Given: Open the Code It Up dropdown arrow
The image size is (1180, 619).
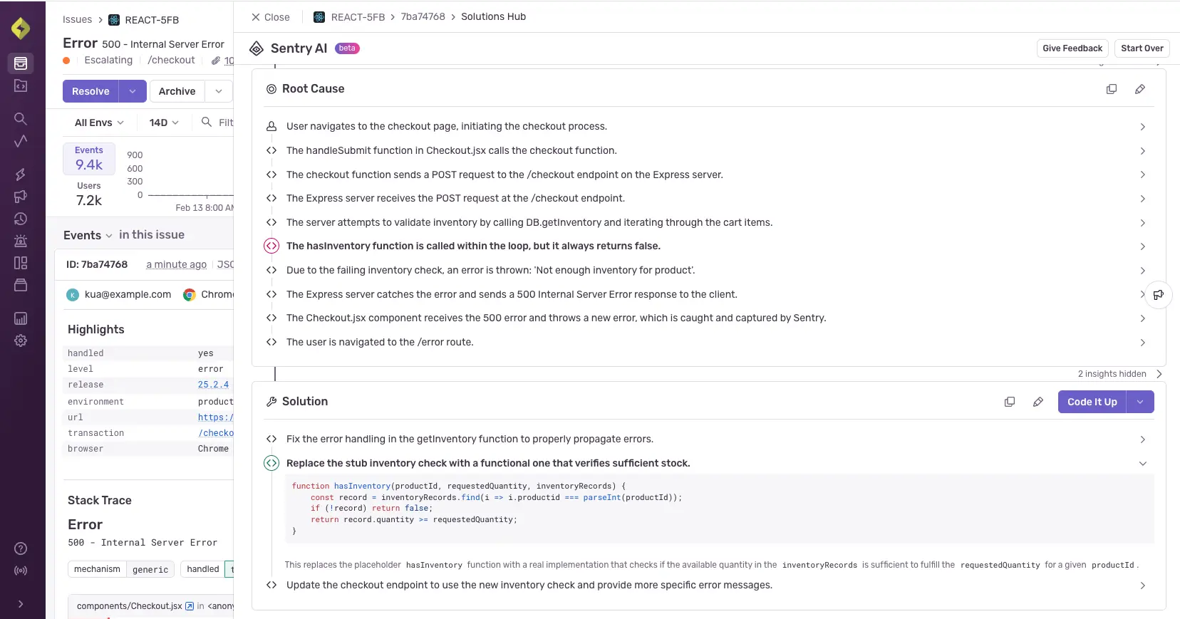Looking at the screenshot, I should 1140,402.
